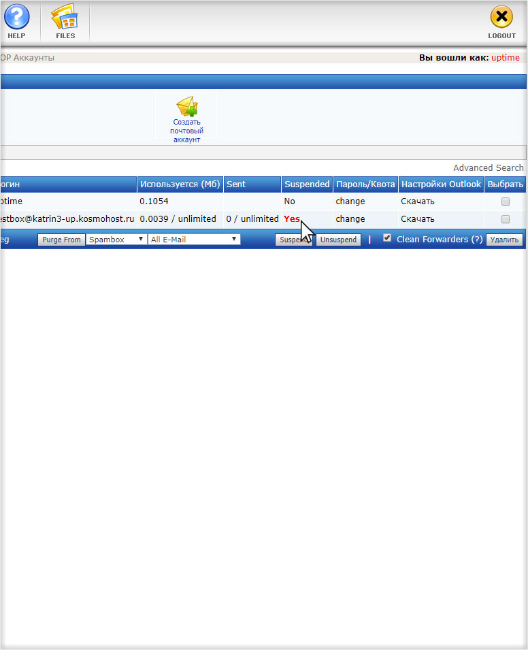
Task: Open the Advanced Search link
Action: coord(489,168)
